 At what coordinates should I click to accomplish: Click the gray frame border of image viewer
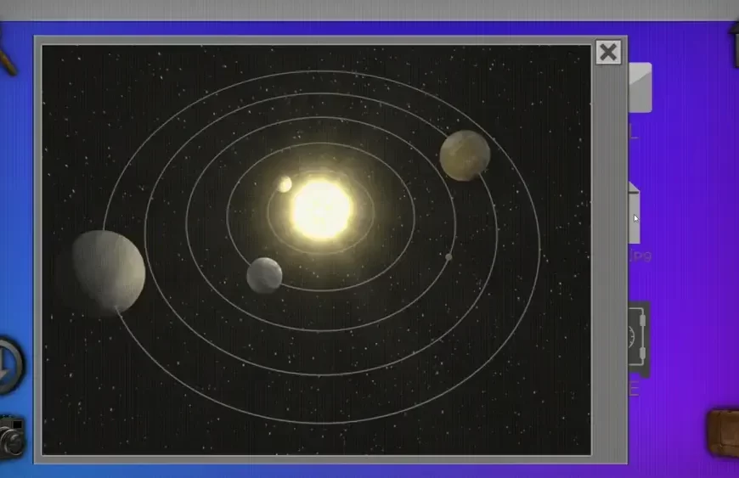(609, 255)
